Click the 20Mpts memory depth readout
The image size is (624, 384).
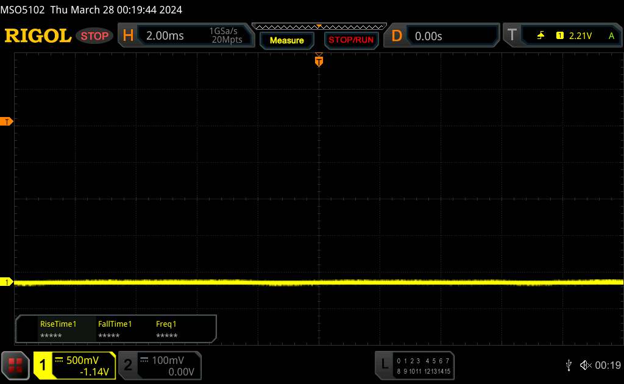pyautogui.click(x=227, y=40)
